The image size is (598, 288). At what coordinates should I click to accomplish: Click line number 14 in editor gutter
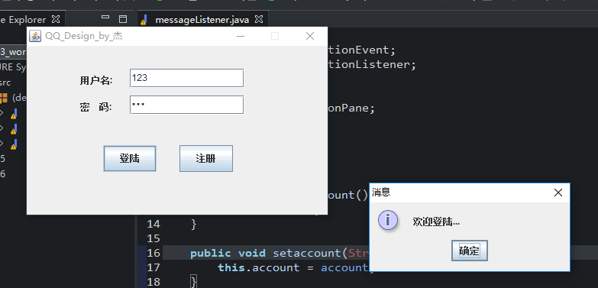click(154, 224)
